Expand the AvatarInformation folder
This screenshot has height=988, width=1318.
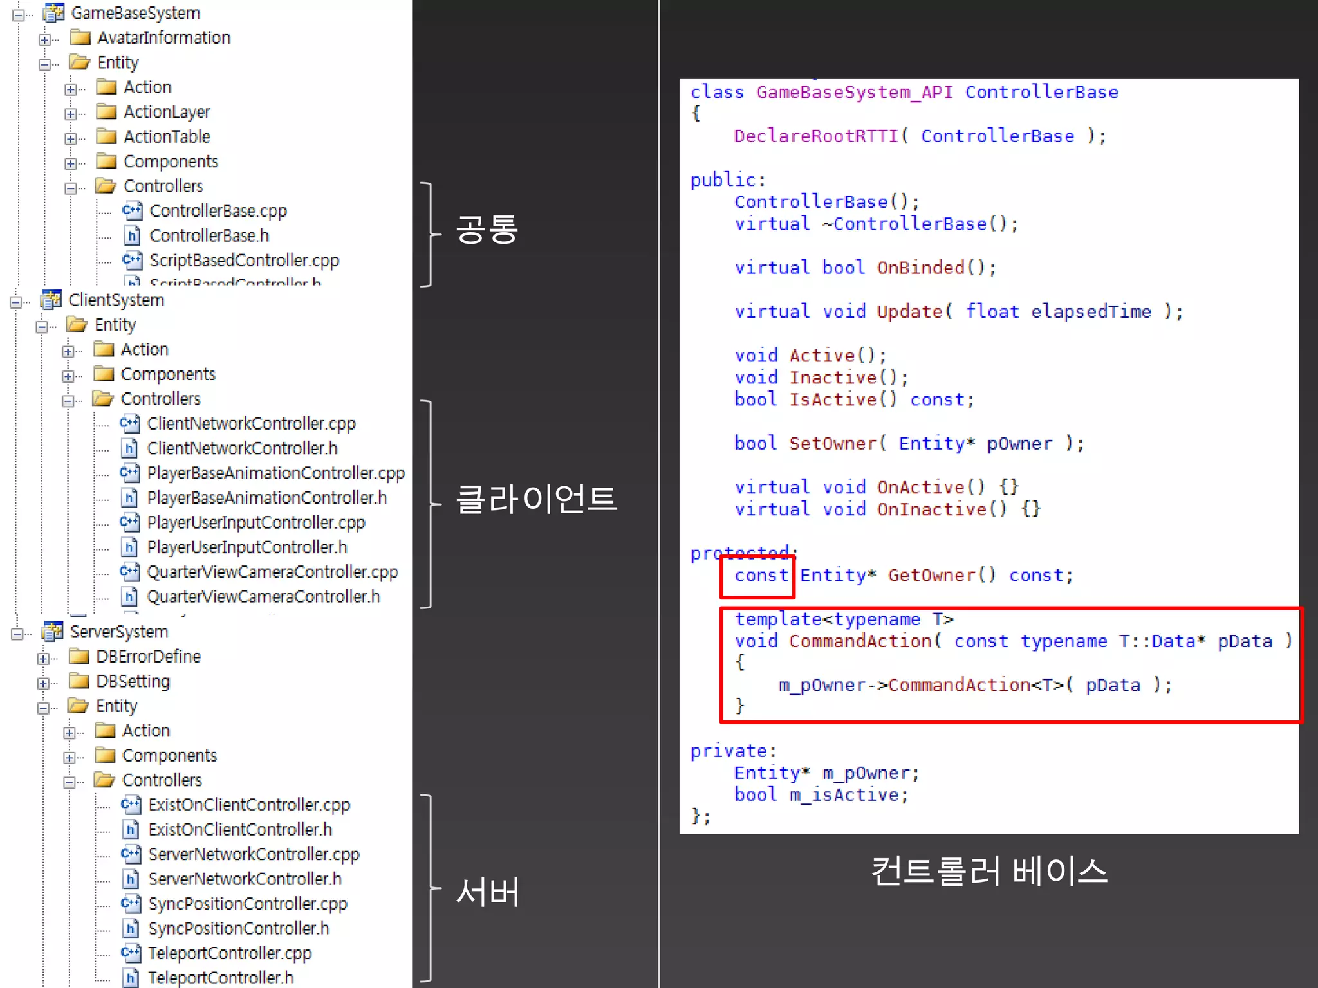[44, 40]
